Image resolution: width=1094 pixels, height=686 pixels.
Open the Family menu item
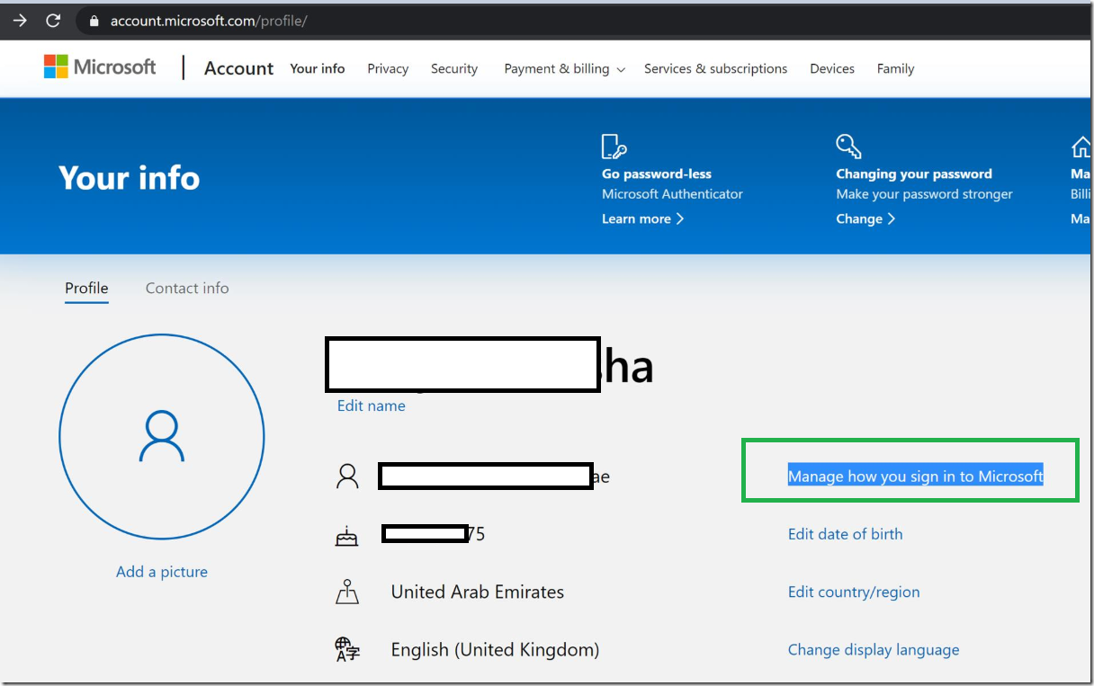895,68
